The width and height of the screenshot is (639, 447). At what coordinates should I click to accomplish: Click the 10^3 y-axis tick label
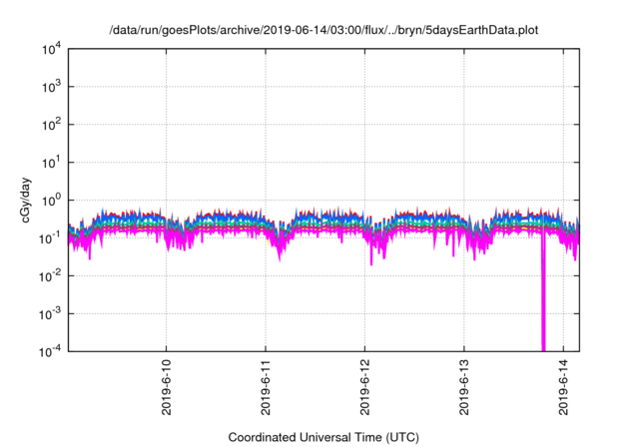pyautogui.click(x=49, y=87)
